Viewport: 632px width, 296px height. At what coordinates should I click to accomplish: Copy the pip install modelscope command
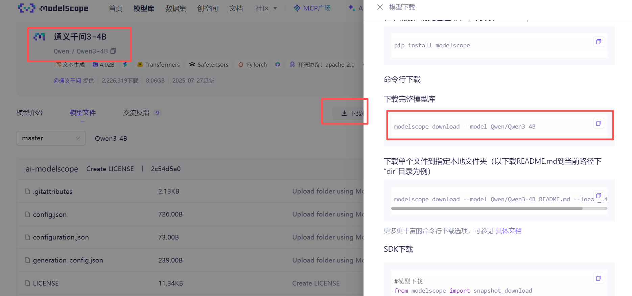(599, 42)
